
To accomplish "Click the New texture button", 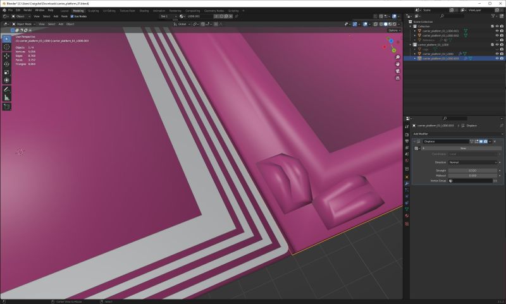I will click(x=463, y=149).
